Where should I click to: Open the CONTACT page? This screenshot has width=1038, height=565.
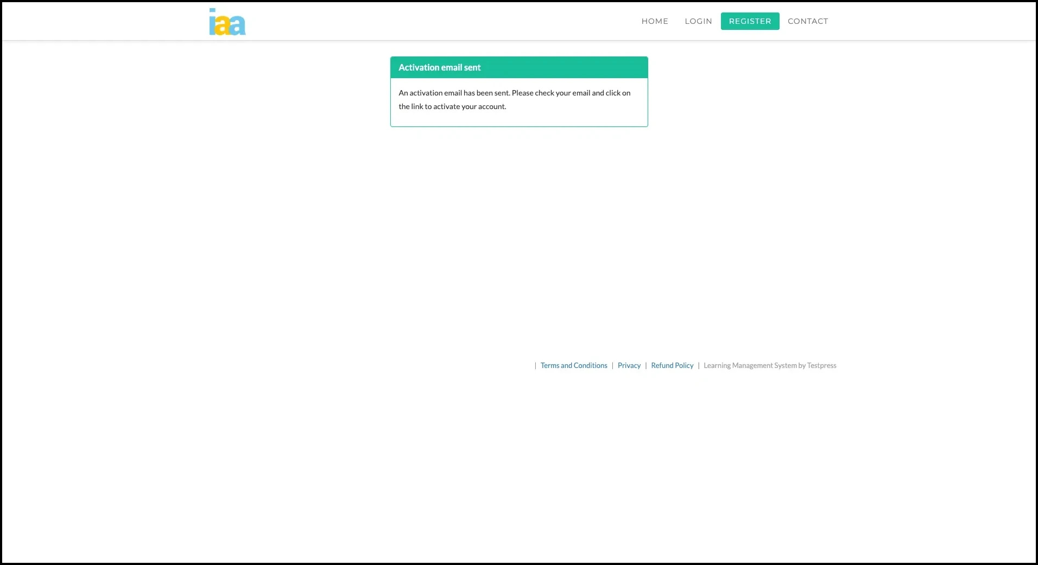click(807, 21)
